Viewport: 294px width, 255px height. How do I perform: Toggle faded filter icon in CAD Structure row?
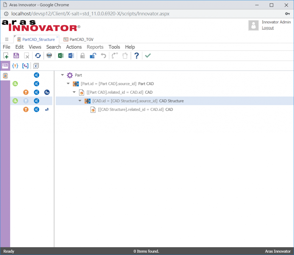[x=26, y=101]
